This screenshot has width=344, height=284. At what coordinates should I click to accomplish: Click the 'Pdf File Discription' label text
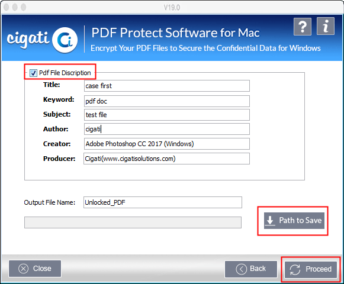coord(65,73)
